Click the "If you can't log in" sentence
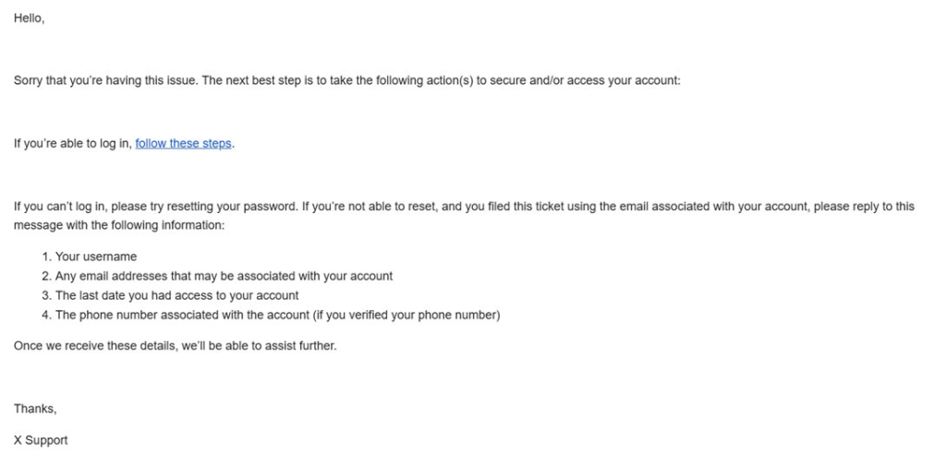Image resolution: width=946 pixels, height=453 pixels. pos(61,207)
